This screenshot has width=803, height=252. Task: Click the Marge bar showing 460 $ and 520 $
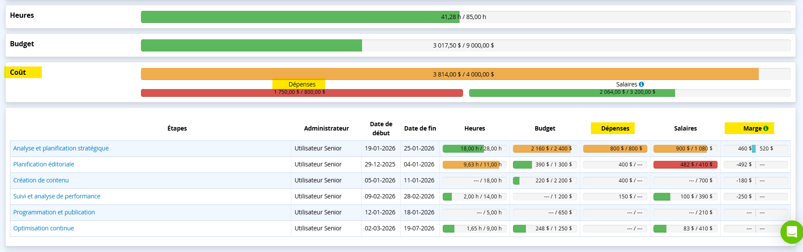[755, 149]
